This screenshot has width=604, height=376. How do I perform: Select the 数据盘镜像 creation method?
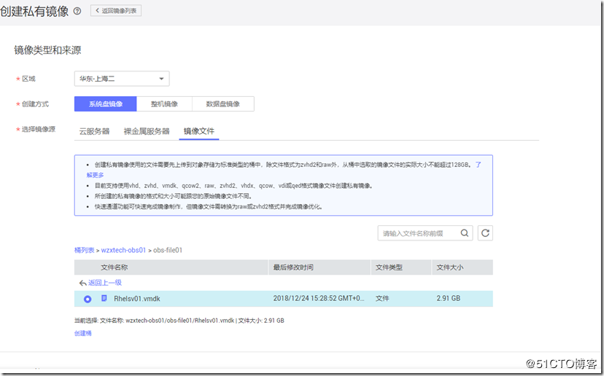pos(223,104)
